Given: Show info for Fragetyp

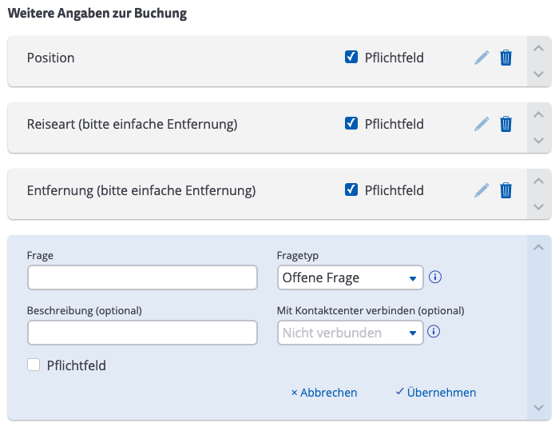Looking at the screenshot, I should (x=435, y=277).
